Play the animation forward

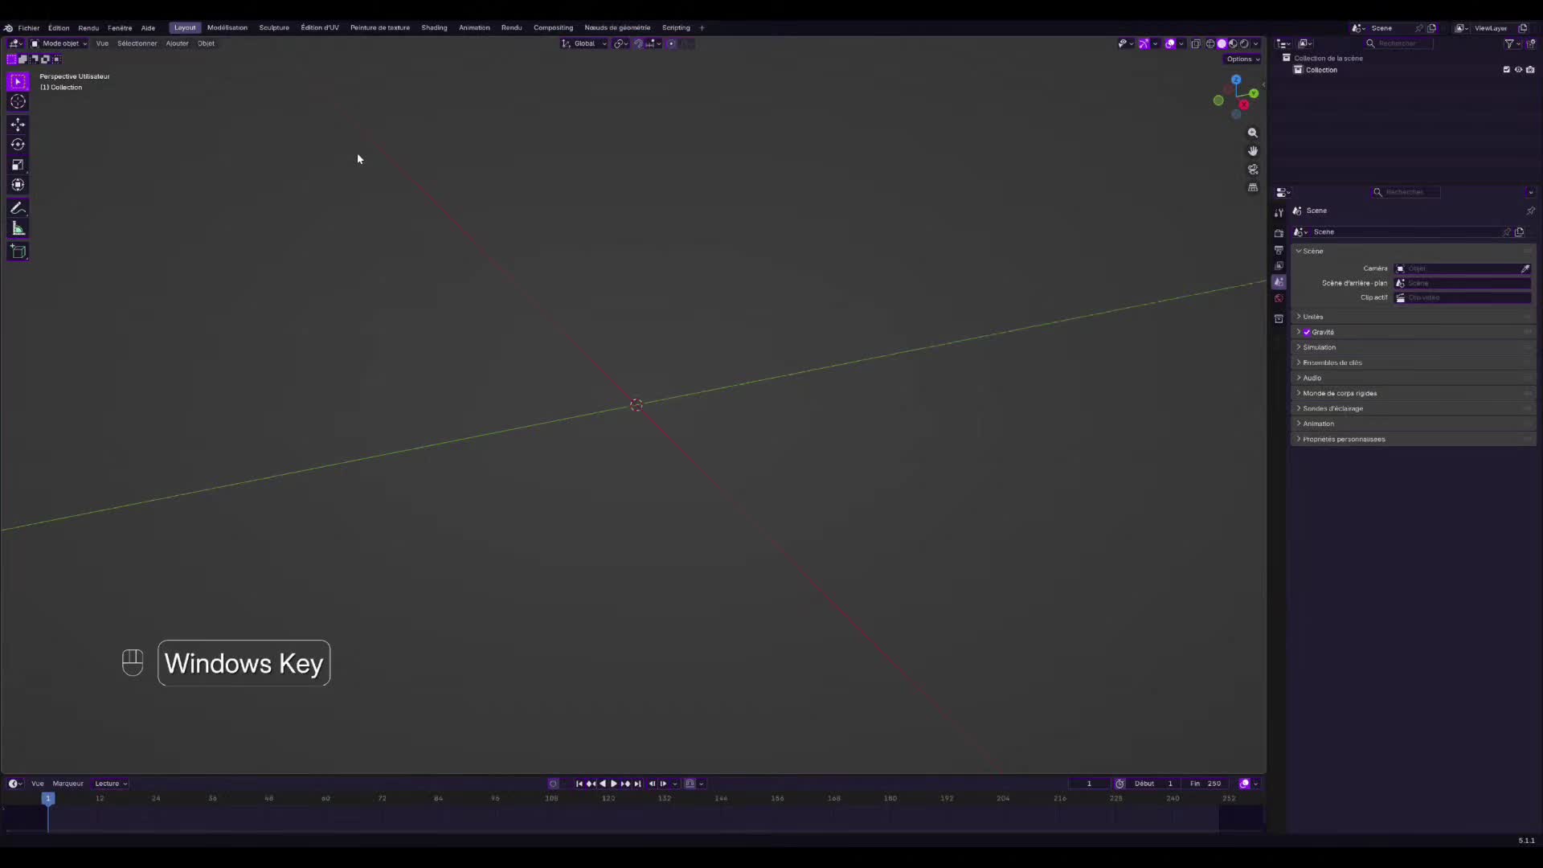pos(614,784)
